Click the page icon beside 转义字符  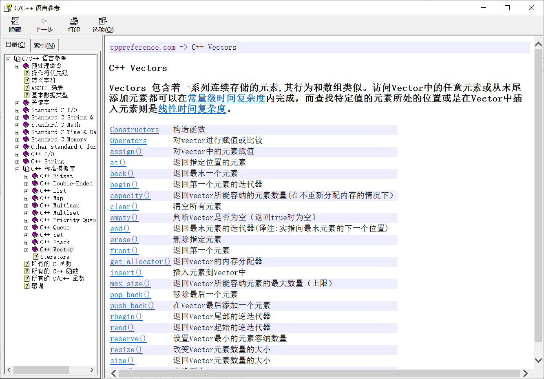pyautogui.click(x=27, y=81)
